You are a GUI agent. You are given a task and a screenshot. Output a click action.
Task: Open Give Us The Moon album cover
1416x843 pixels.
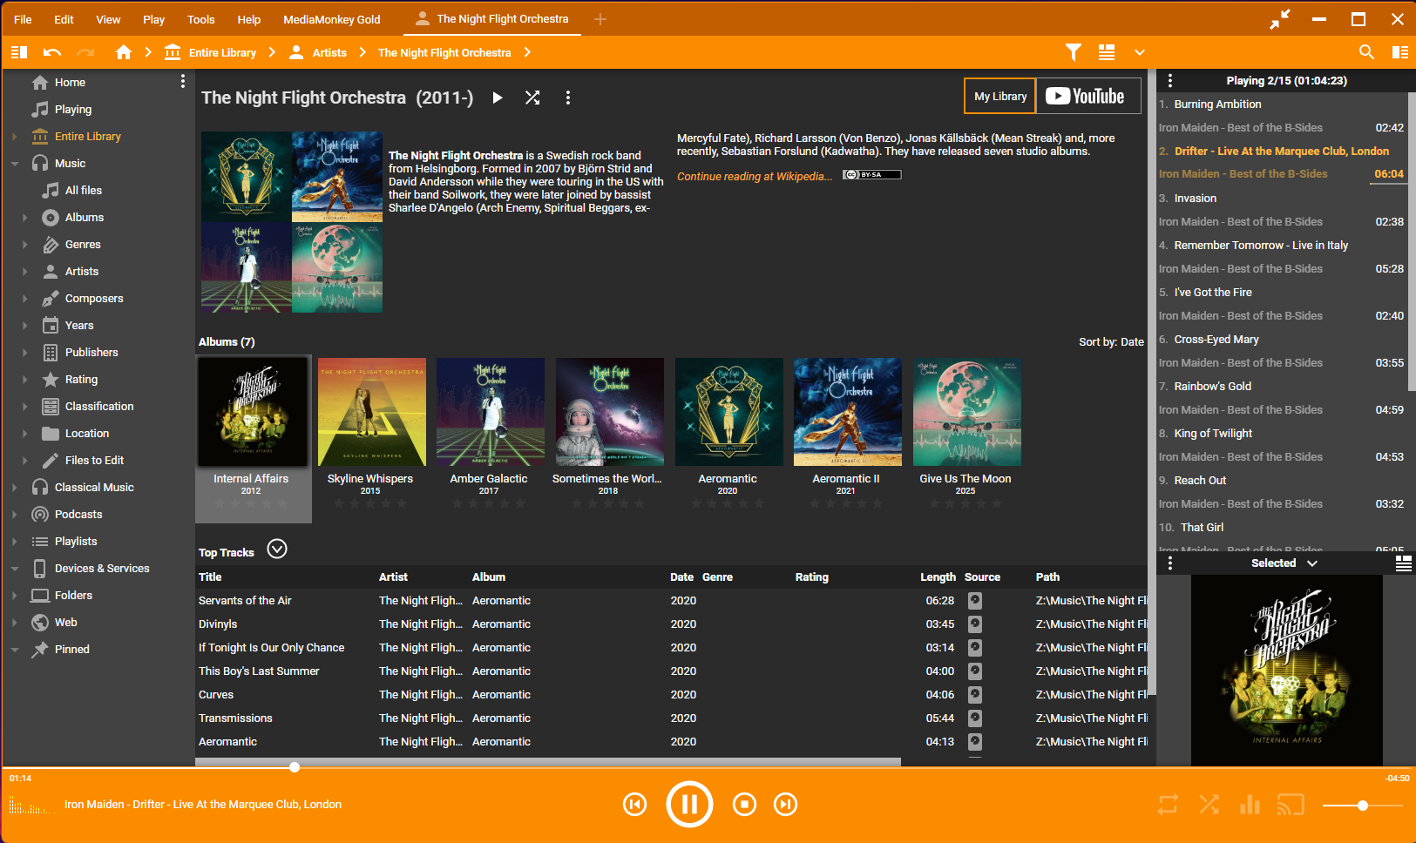(x=966, y=412)
